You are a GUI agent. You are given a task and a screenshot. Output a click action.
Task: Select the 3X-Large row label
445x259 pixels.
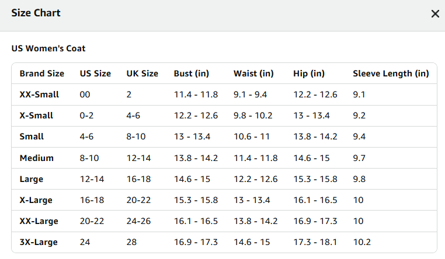(x=39, y=242)
